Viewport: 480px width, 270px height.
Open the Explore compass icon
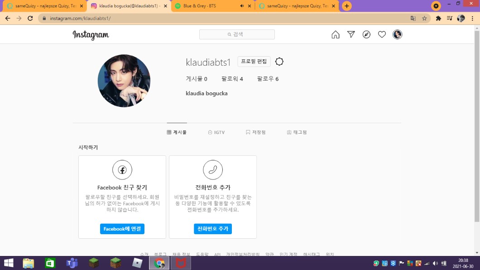(x=366, y=35)
